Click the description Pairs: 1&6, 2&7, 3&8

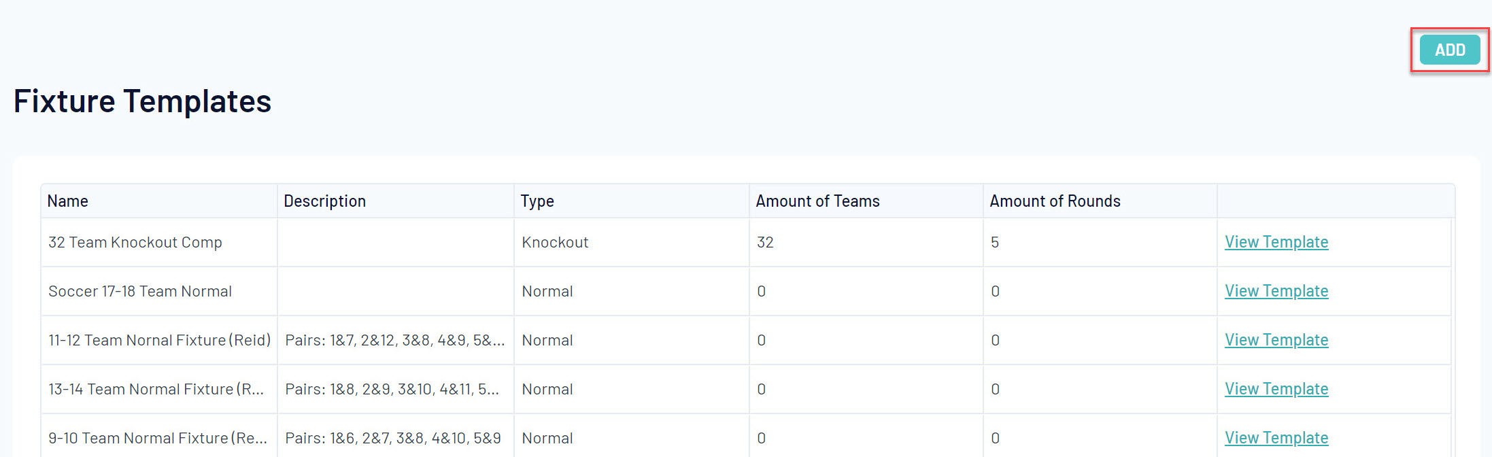(392, 439)
